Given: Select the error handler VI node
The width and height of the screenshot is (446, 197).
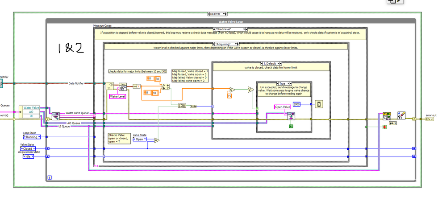Looking at the screenshot, I should (x=387, y=116).
